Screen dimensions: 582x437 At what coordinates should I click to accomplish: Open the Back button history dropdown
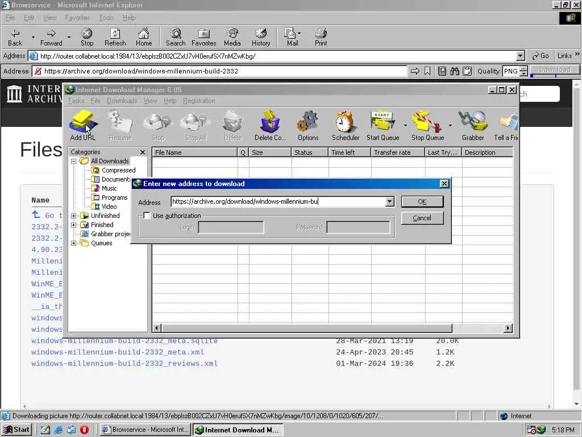[x=33, y=37]
